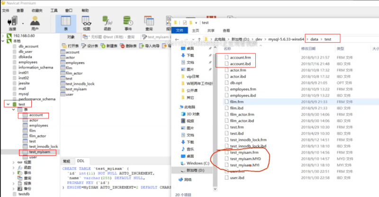Viewport: 379px width, 197px height.
Task: Select information_schema database in tree
Action: [36, 67]
